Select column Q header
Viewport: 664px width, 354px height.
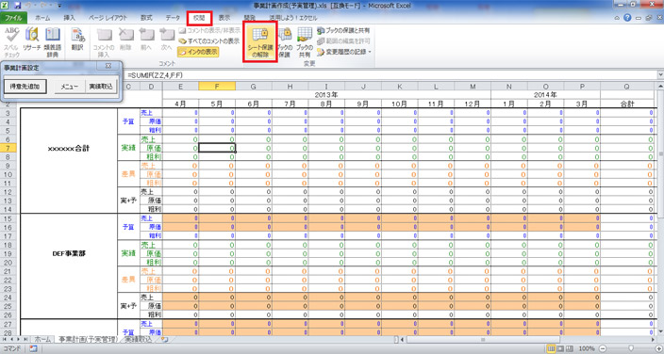tap(626, 87)
